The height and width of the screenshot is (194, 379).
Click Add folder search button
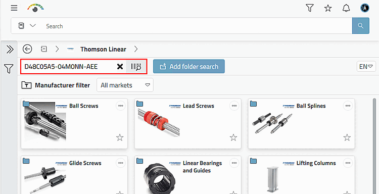point(189,67)
